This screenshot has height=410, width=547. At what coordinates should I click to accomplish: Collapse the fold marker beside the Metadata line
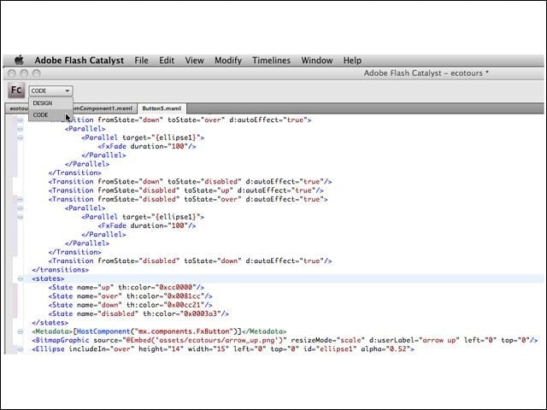point(21,331)
